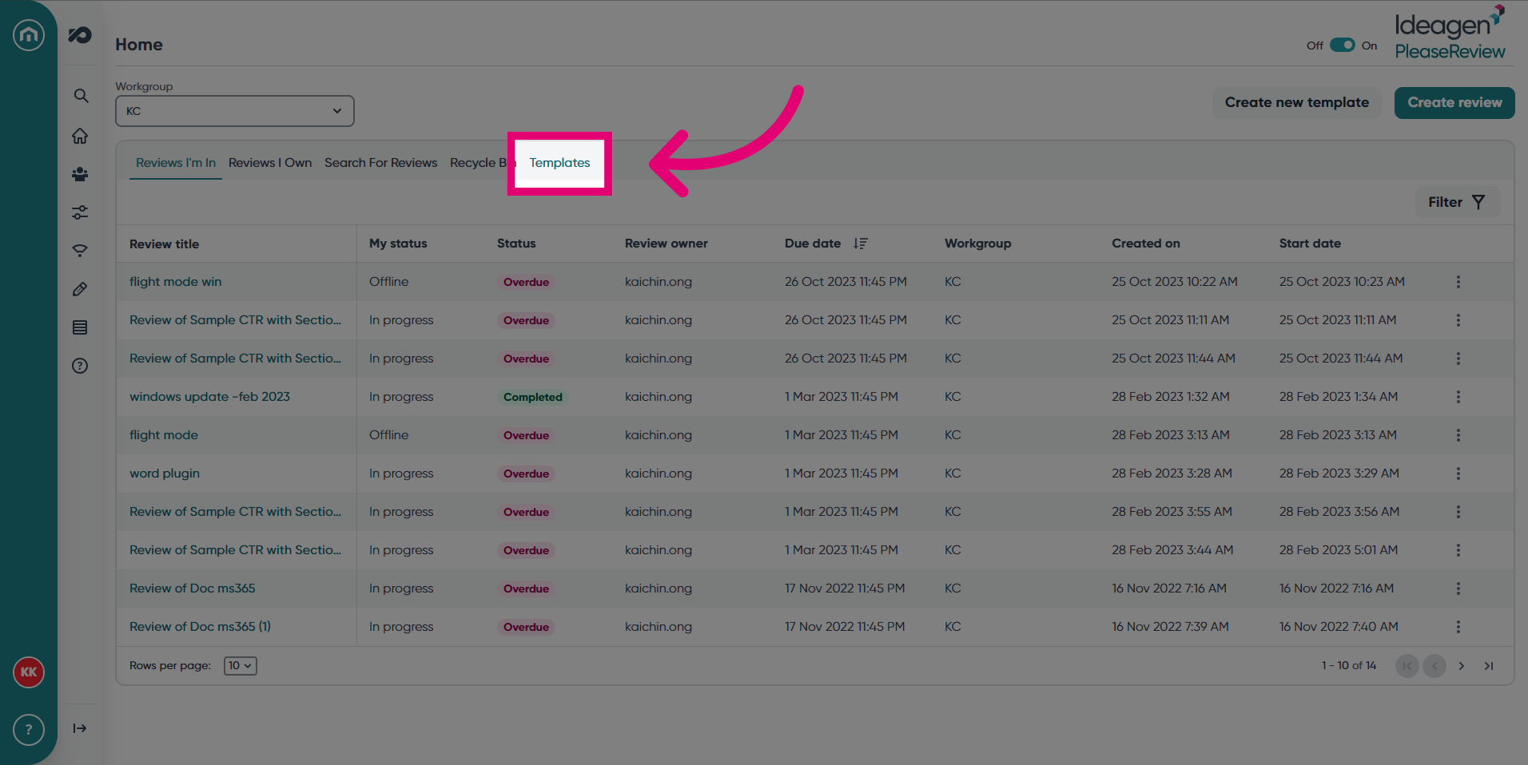Open the Templates tab
This screenshot has width=1528, height=765.
tap(559, 163)
